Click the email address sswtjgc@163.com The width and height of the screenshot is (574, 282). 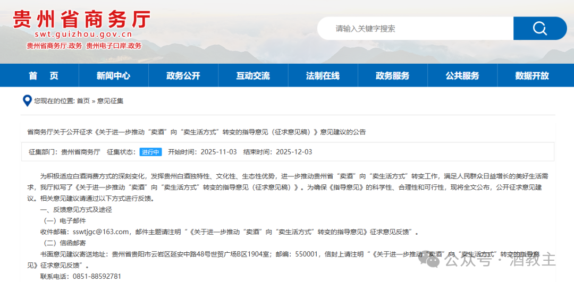point(102,232)
